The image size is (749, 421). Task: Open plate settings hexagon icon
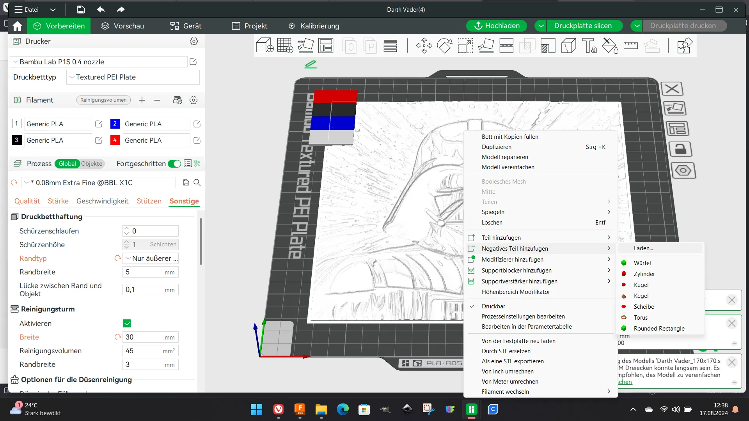(683, 171)
